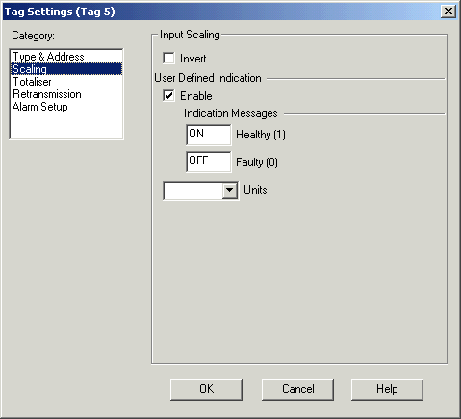
Task: Click the Units label beside the dropdown
Action: (255, 190)
